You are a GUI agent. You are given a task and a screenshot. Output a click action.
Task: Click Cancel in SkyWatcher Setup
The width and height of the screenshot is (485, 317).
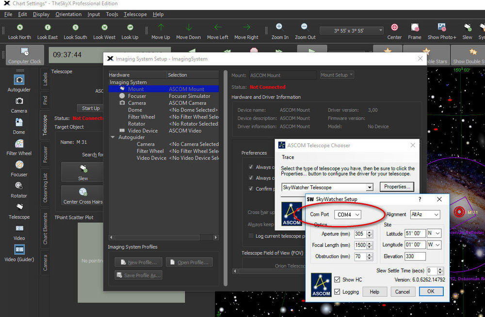click(x=402, y=292)
